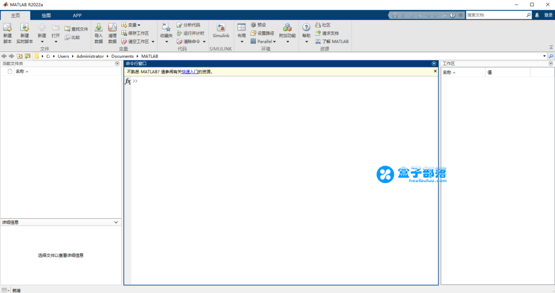Click the 快速入门 link
The height and width of the screenshot is (293, 555).
click(190, 72)
